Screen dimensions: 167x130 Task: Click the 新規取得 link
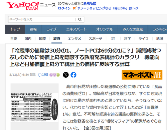coord(90,4)
